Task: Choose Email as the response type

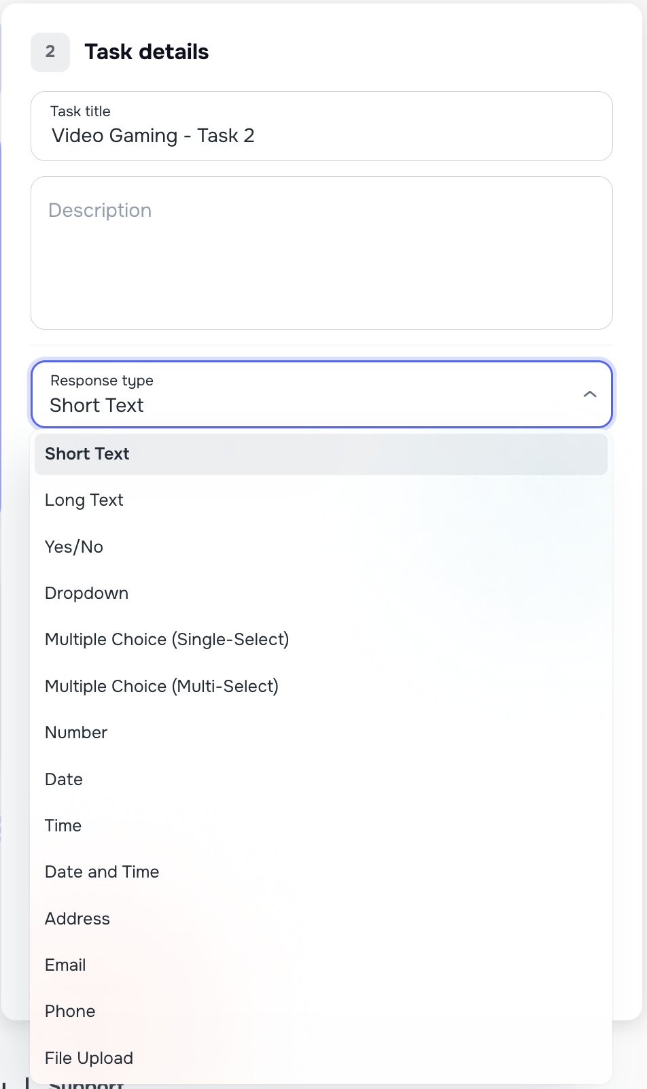Action: (65, 965)
